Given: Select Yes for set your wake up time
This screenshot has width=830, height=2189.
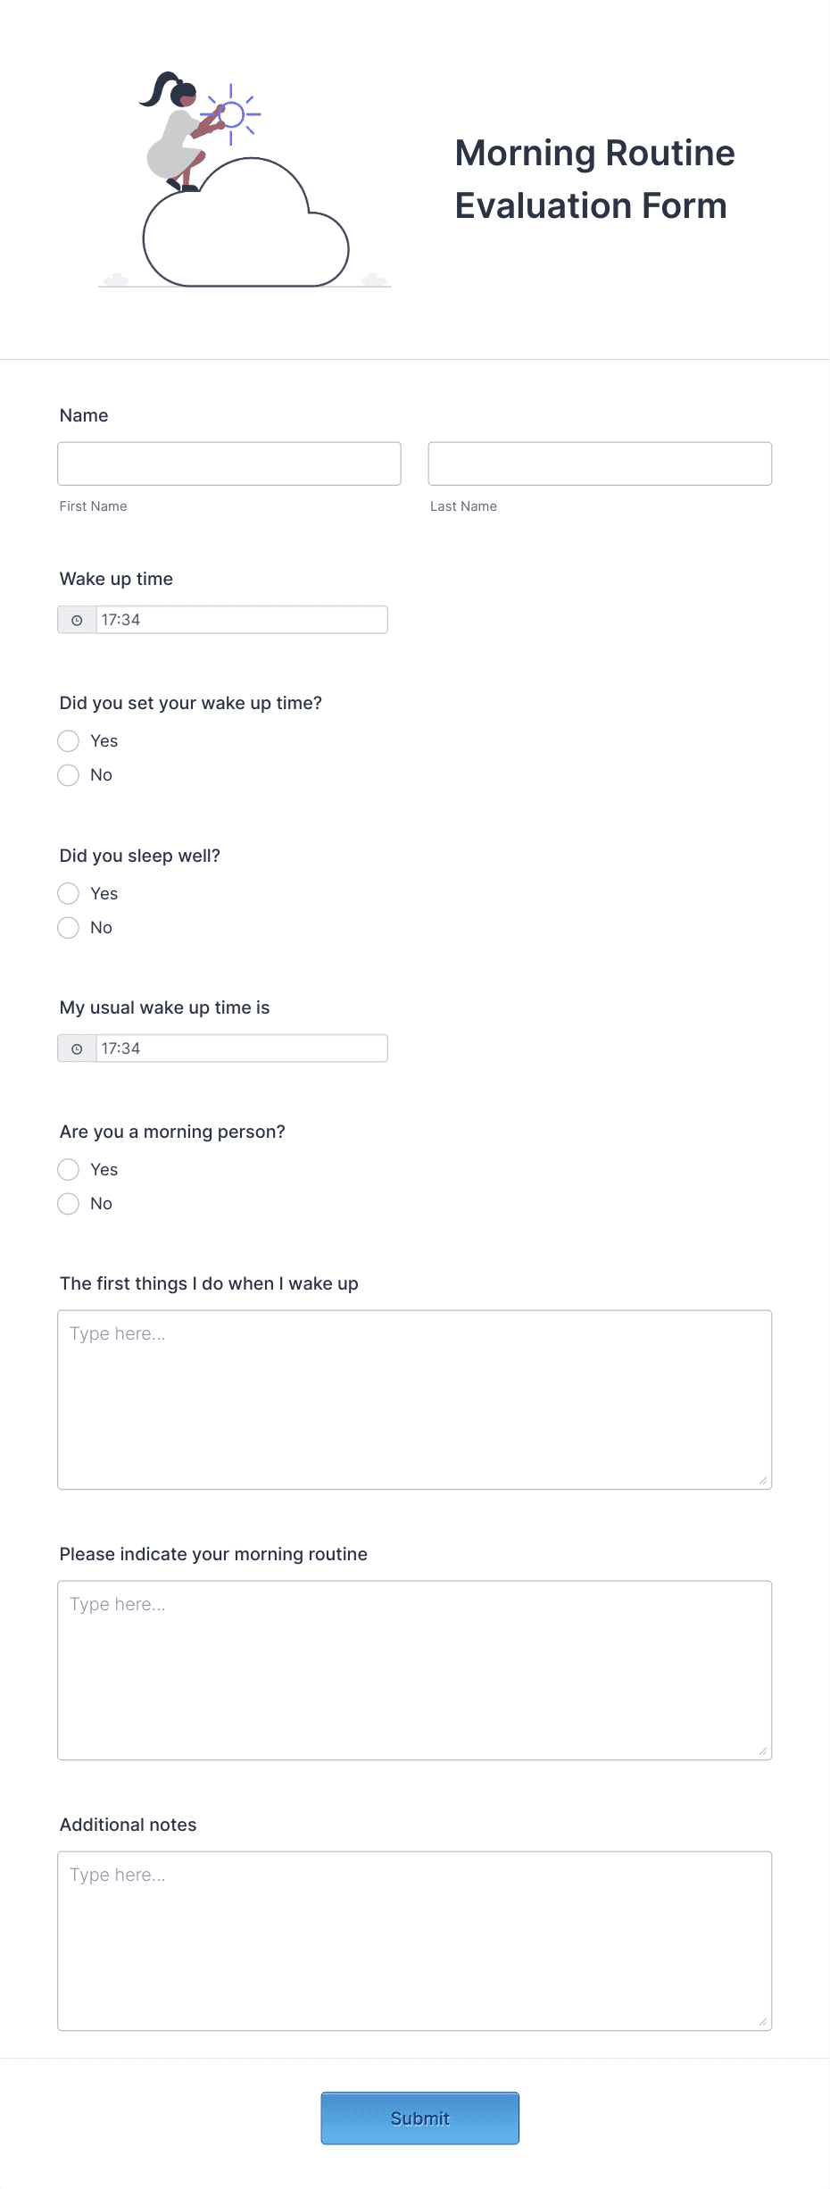Looking at the screenshot, I should (68, 740).
